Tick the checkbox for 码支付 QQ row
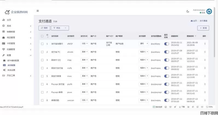This screenshot has height=115, width=218. click(x=42, y=60)
